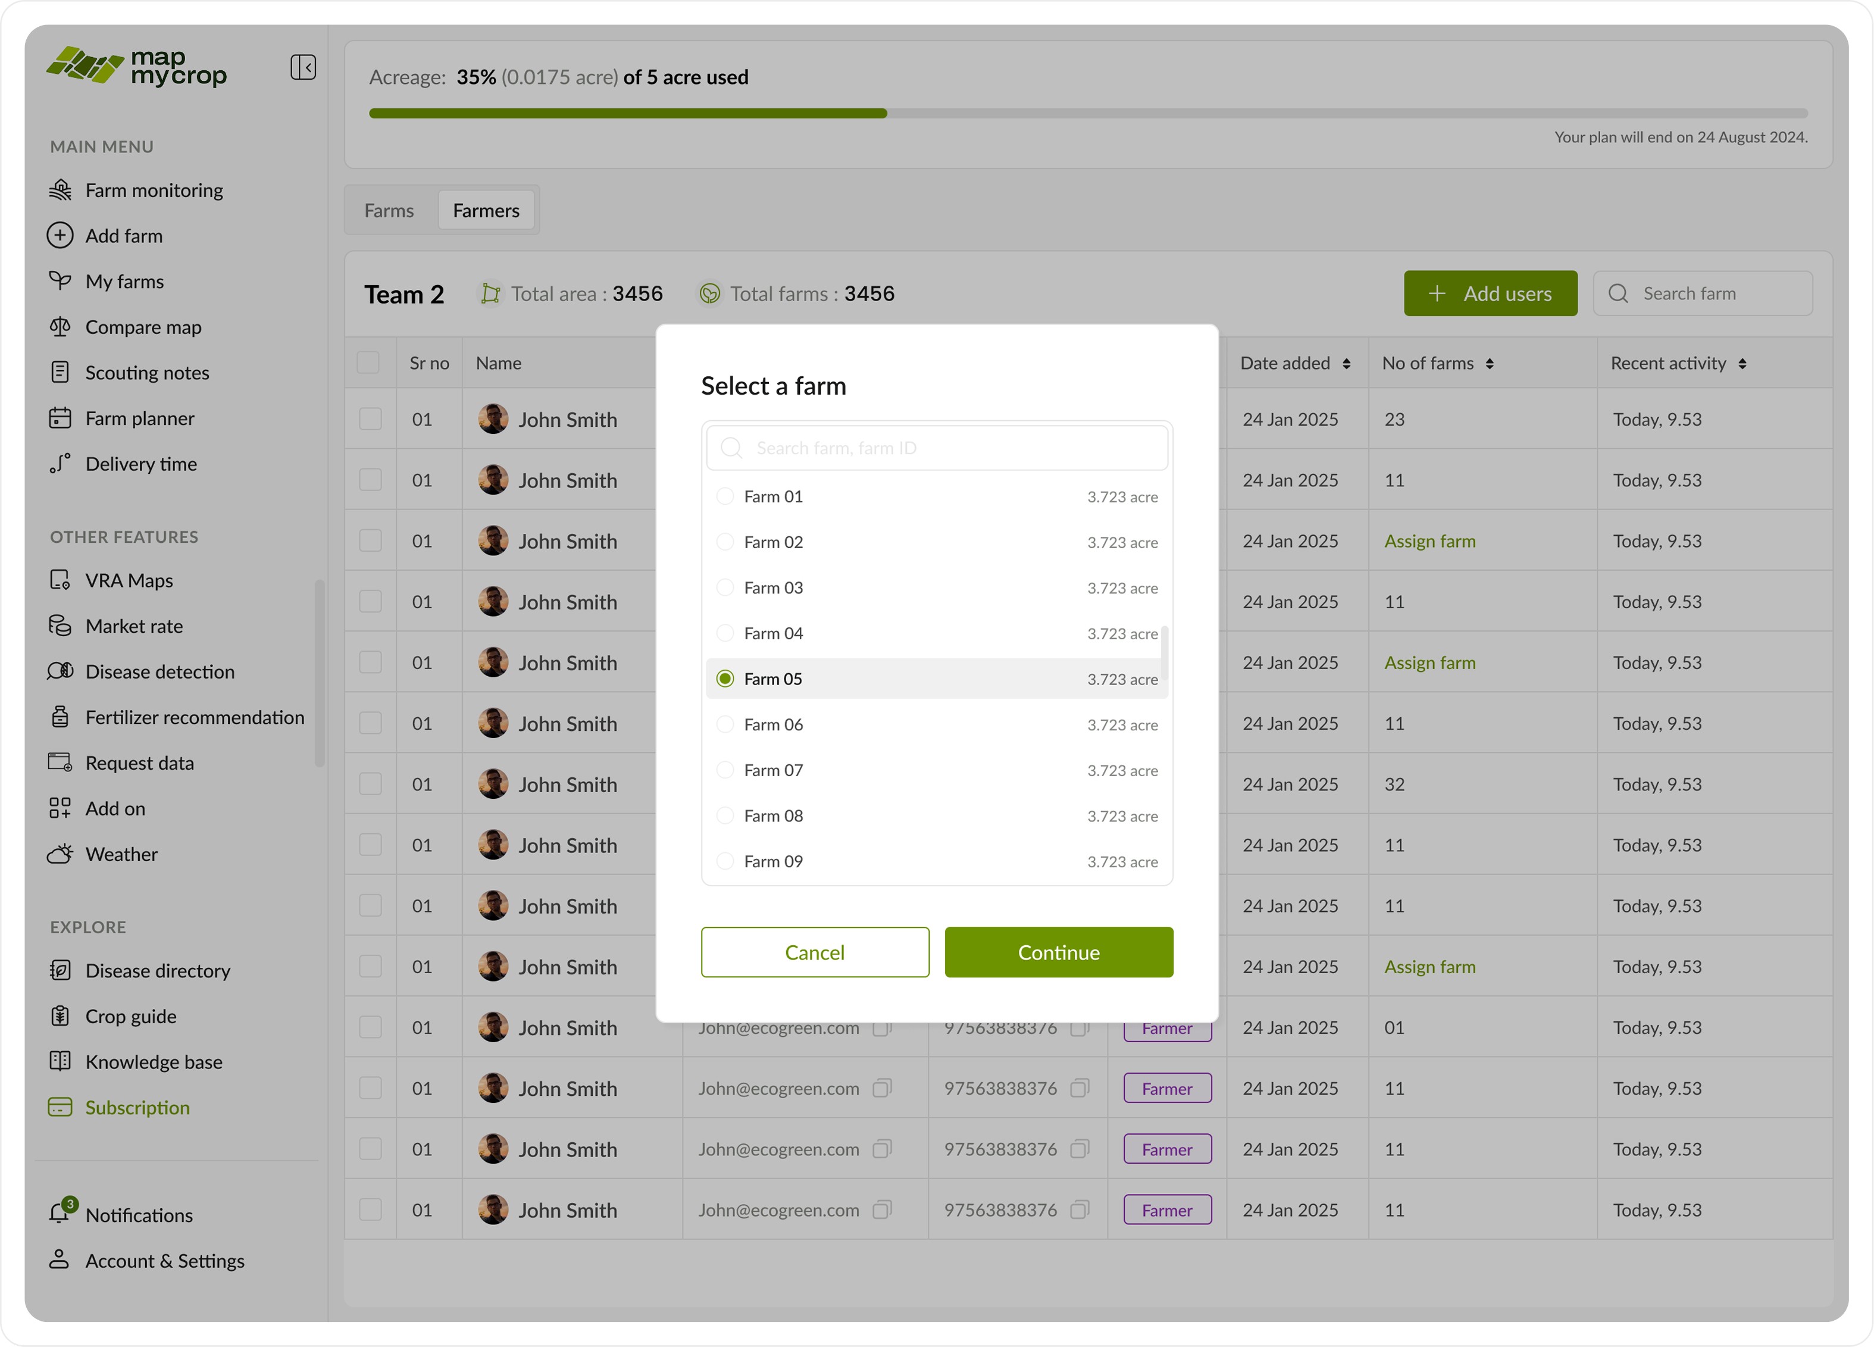The height and width of the screenshot is (1347, 1874).
Task: Check the select-all header checkbox
Action: [x=368, y=362]
